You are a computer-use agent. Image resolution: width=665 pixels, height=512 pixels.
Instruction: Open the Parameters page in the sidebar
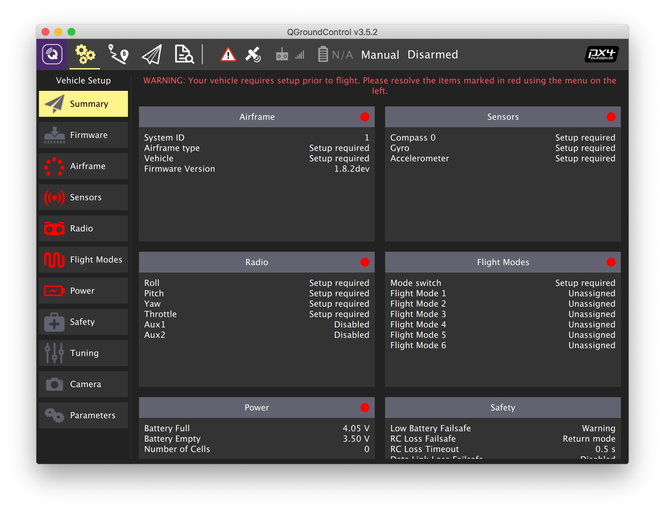click(x=83, y=415)
